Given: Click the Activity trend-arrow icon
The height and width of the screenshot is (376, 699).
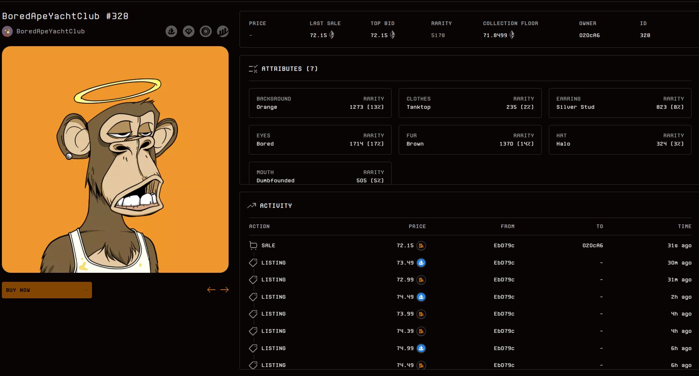Looking at the screenshot, I should point(252,206).
